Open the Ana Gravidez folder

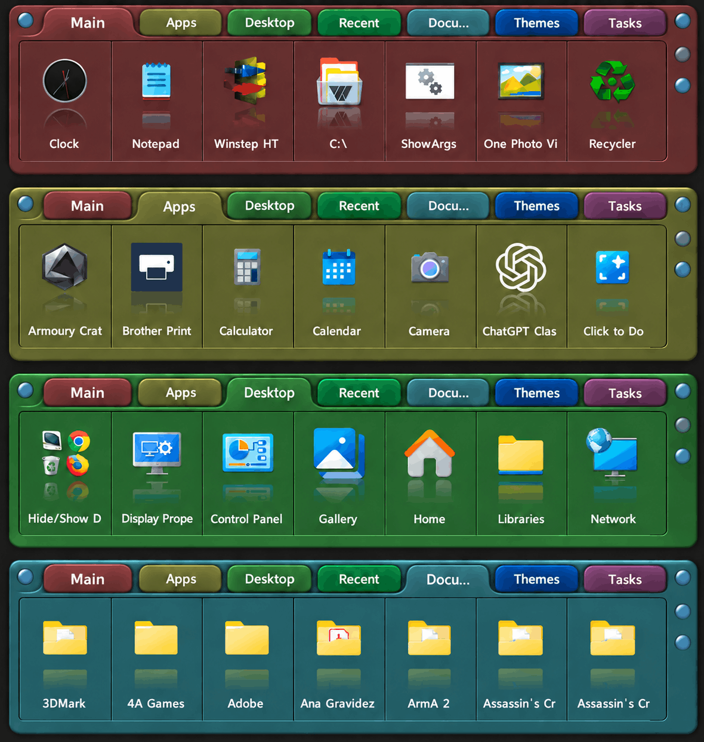click(339, 638)
